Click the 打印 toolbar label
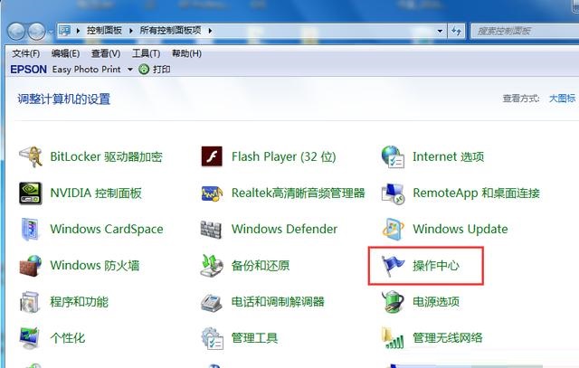This screenshot has height=368, width=579. click(x=162, y=69)
